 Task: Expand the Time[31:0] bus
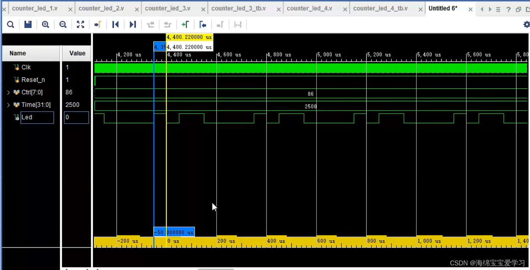coord(9,105)
